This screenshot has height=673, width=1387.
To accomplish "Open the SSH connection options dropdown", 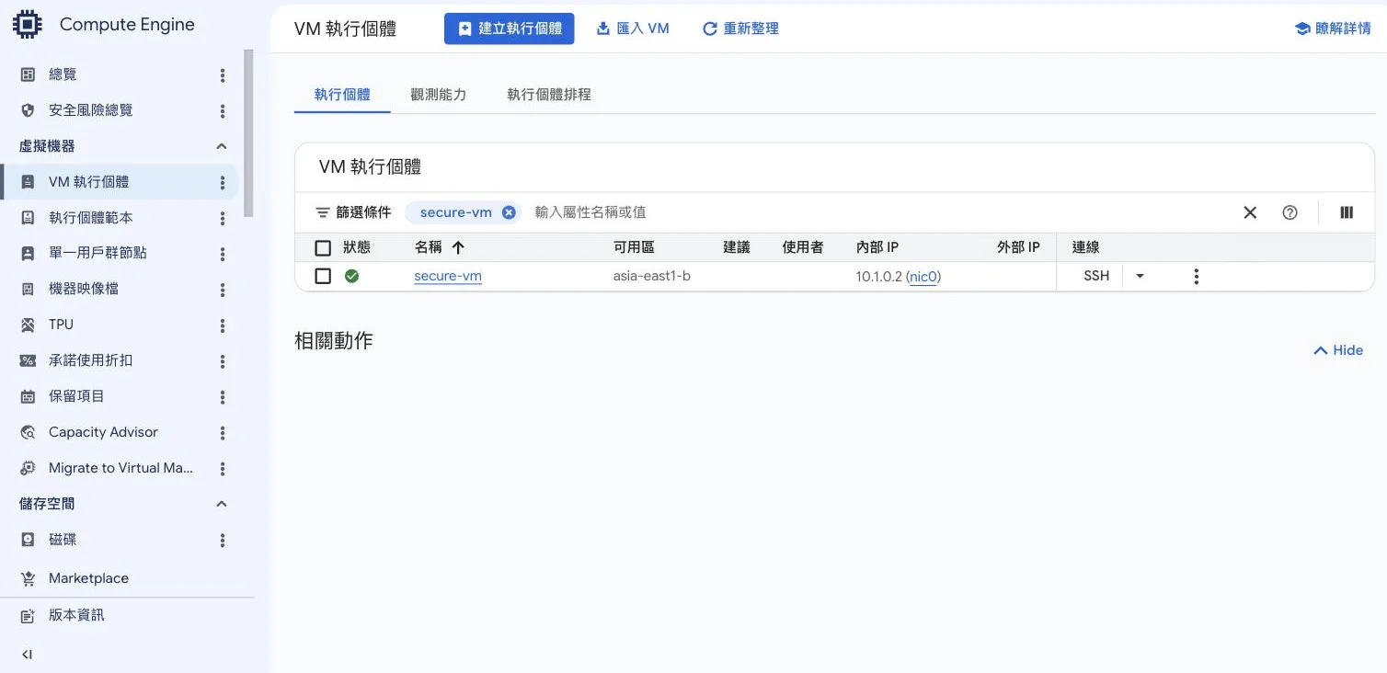I will point(1140,276).
